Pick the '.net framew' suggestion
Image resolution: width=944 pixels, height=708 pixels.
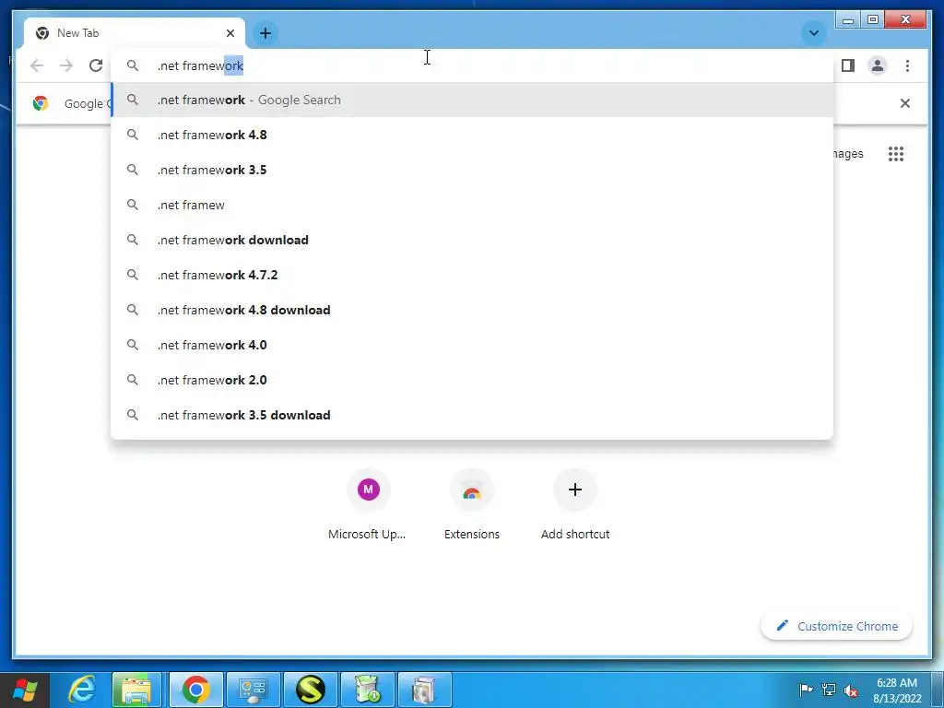tap(472, 205)
